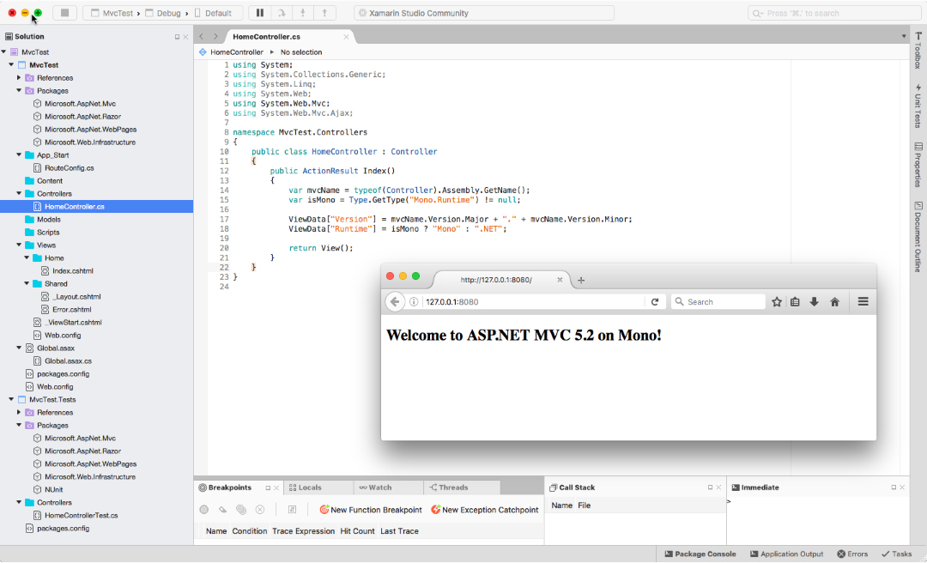
Task: Expand the References node above the Microsoft.AspNet.Mvc package
Action: (x=19, y=78)
